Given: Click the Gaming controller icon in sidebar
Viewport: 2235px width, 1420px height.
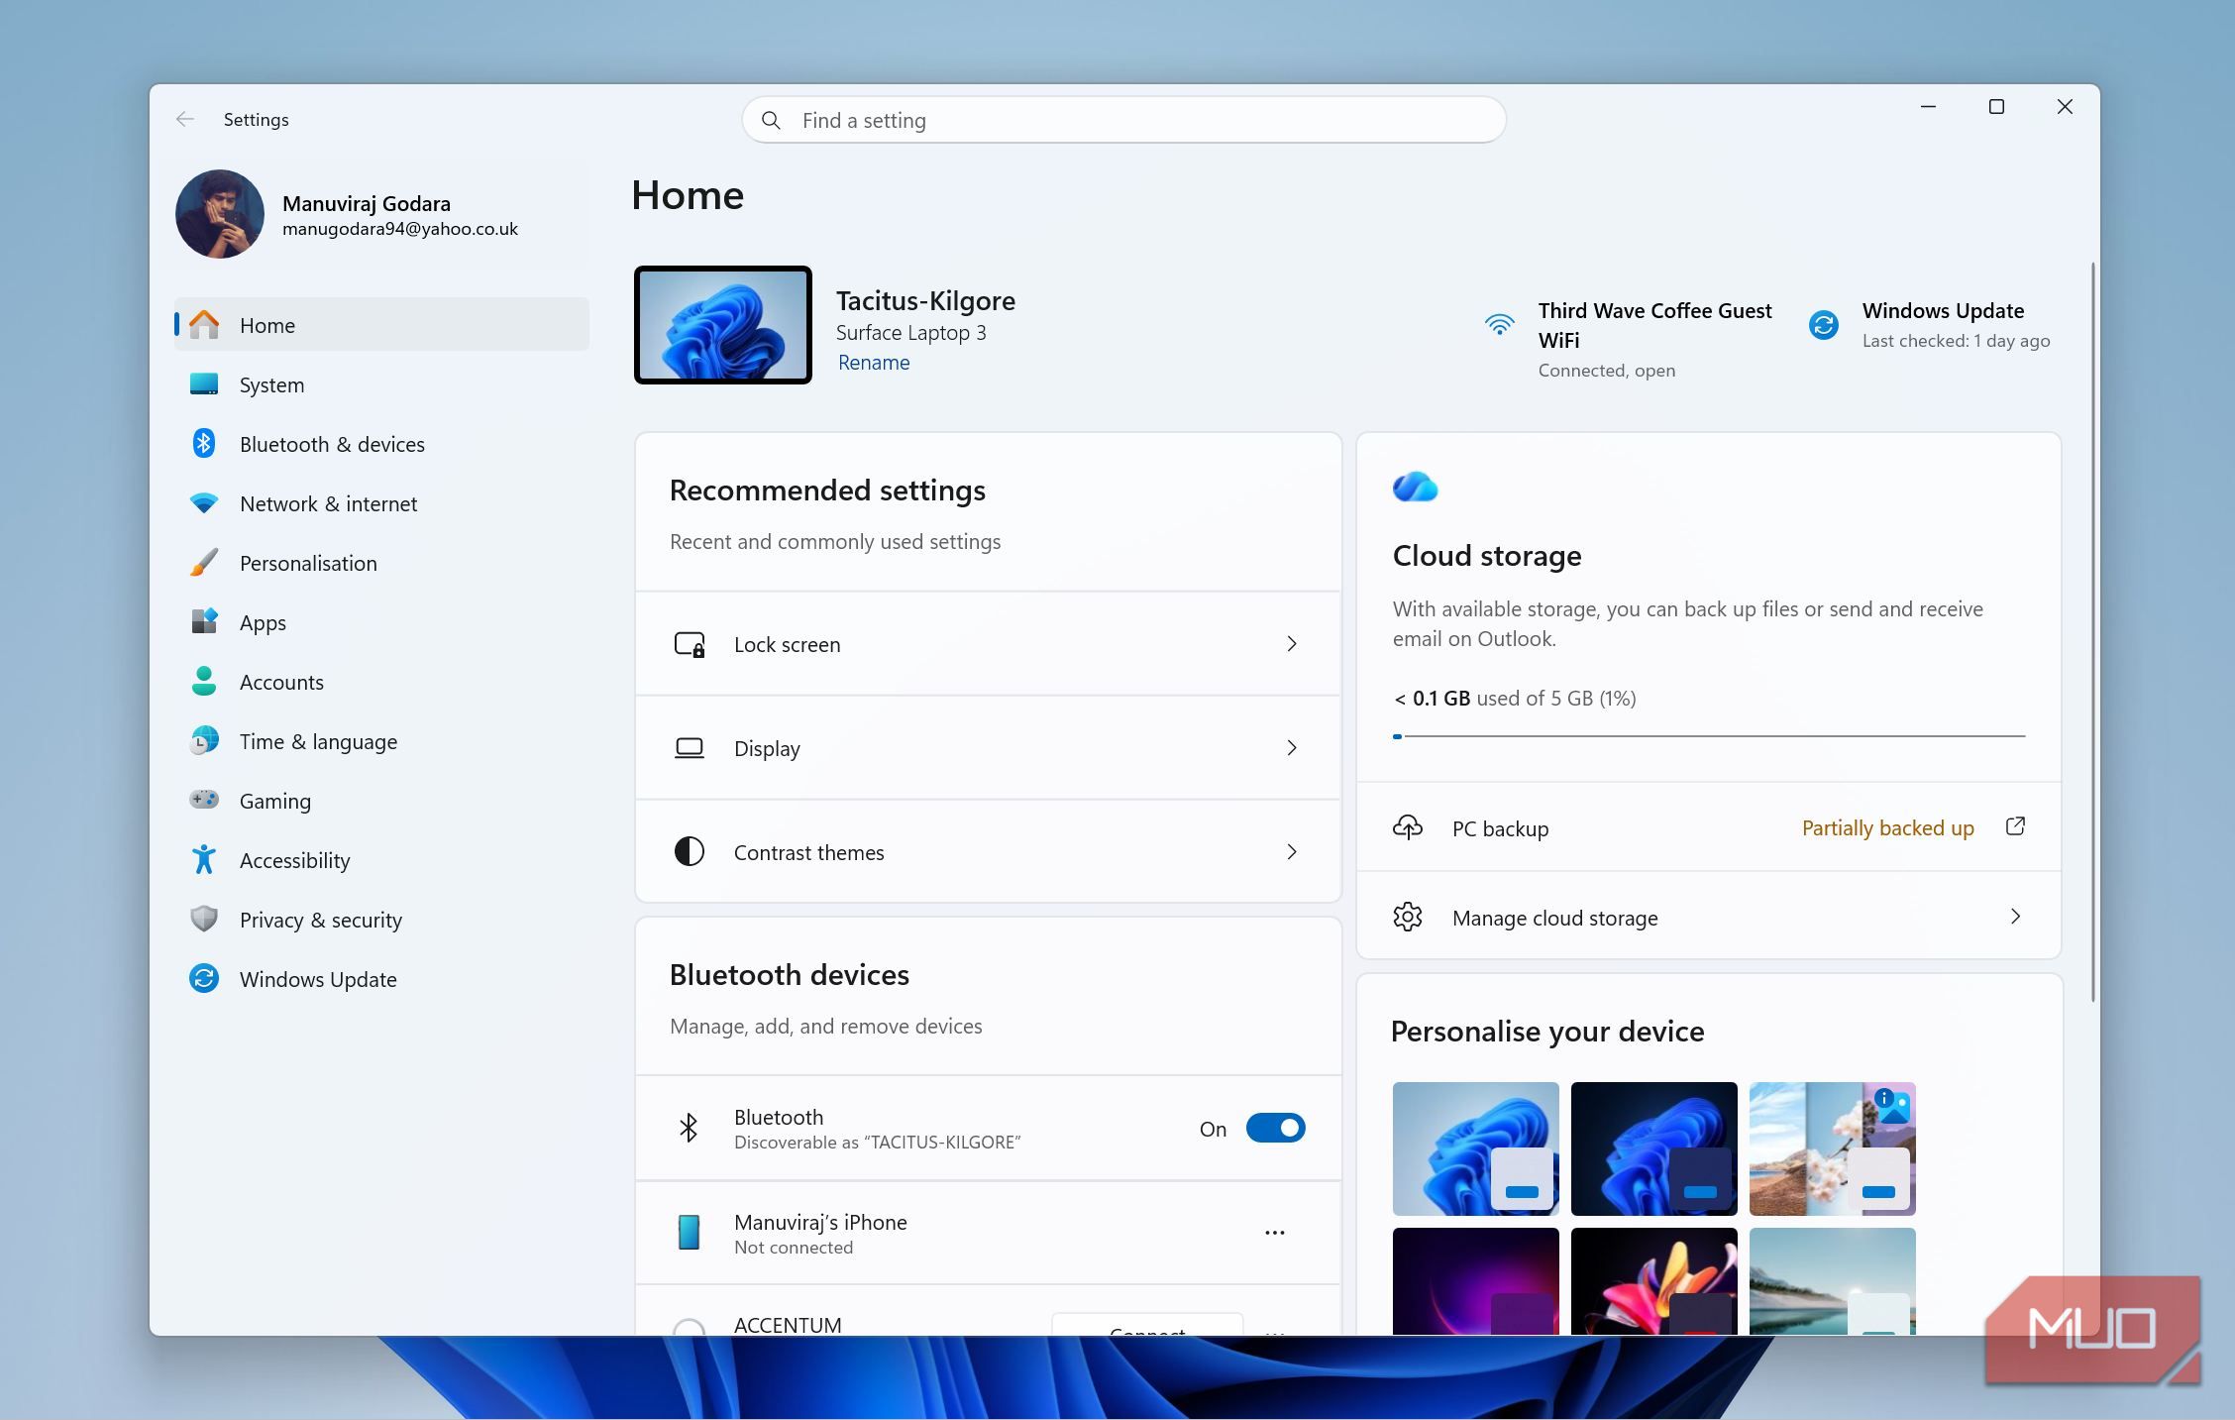Looking at the screenshot, I should 204,799.
